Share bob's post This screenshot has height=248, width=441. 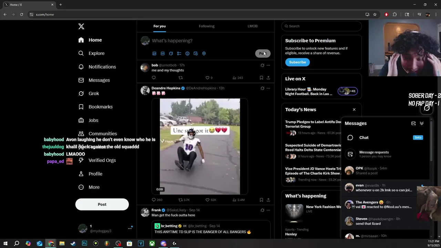[x=268, y=78]
